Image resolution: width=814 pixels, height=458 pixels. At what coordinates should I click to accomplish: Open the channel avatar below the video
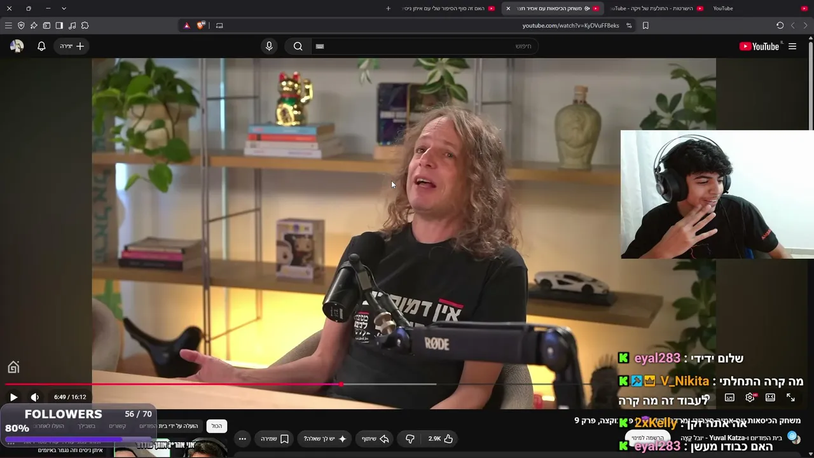click(x=794, y=438)
